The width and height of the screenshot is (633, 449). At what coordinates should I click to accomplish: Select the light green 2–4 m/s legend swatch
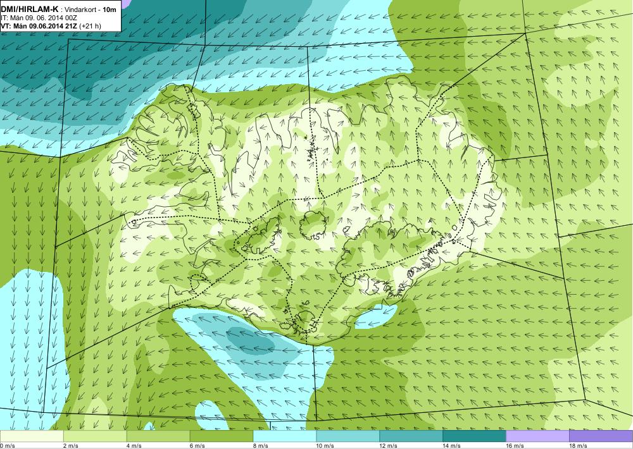[95, 436]
